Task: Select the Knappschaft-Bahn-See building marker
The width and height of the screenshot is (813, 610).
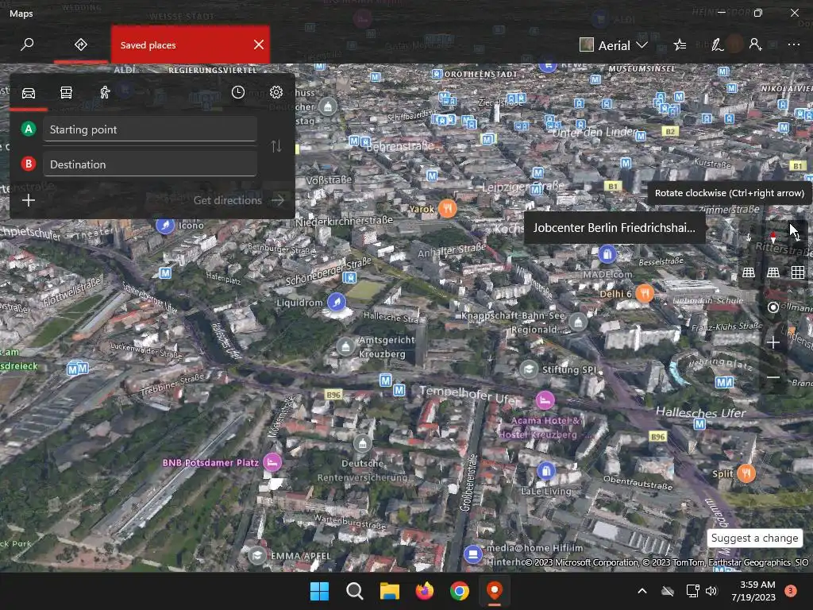Action: click(578, 322)
